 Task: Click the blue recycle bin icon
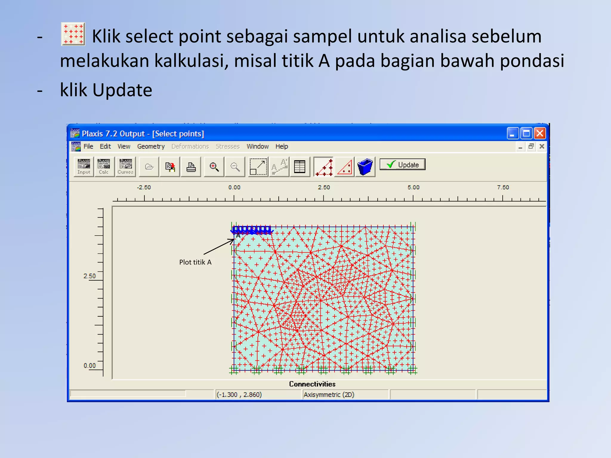click(x=365, y=167)
